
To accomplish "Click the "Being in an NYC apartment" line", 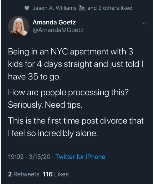I will click(71, 52).
